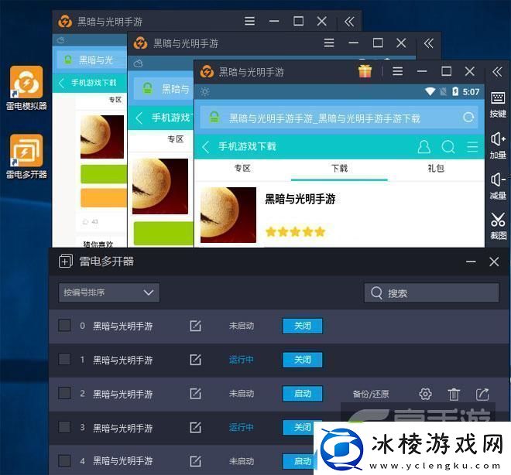511x475 pixels.
Task: Click the gift box icon in front emulator title bar
Action: (x=365, y=71)
